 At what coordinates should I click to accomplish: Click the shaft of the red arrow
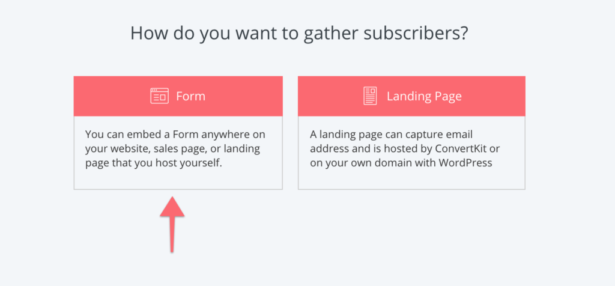tap(172, 234)
